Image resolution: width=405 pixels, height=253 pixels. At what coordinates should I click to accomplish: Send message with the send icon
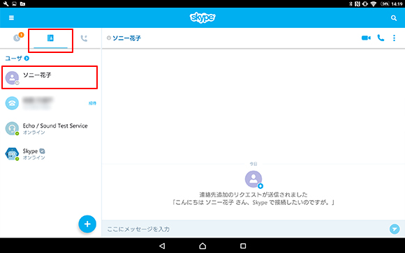pyautogui.click(x=395, y=229)
